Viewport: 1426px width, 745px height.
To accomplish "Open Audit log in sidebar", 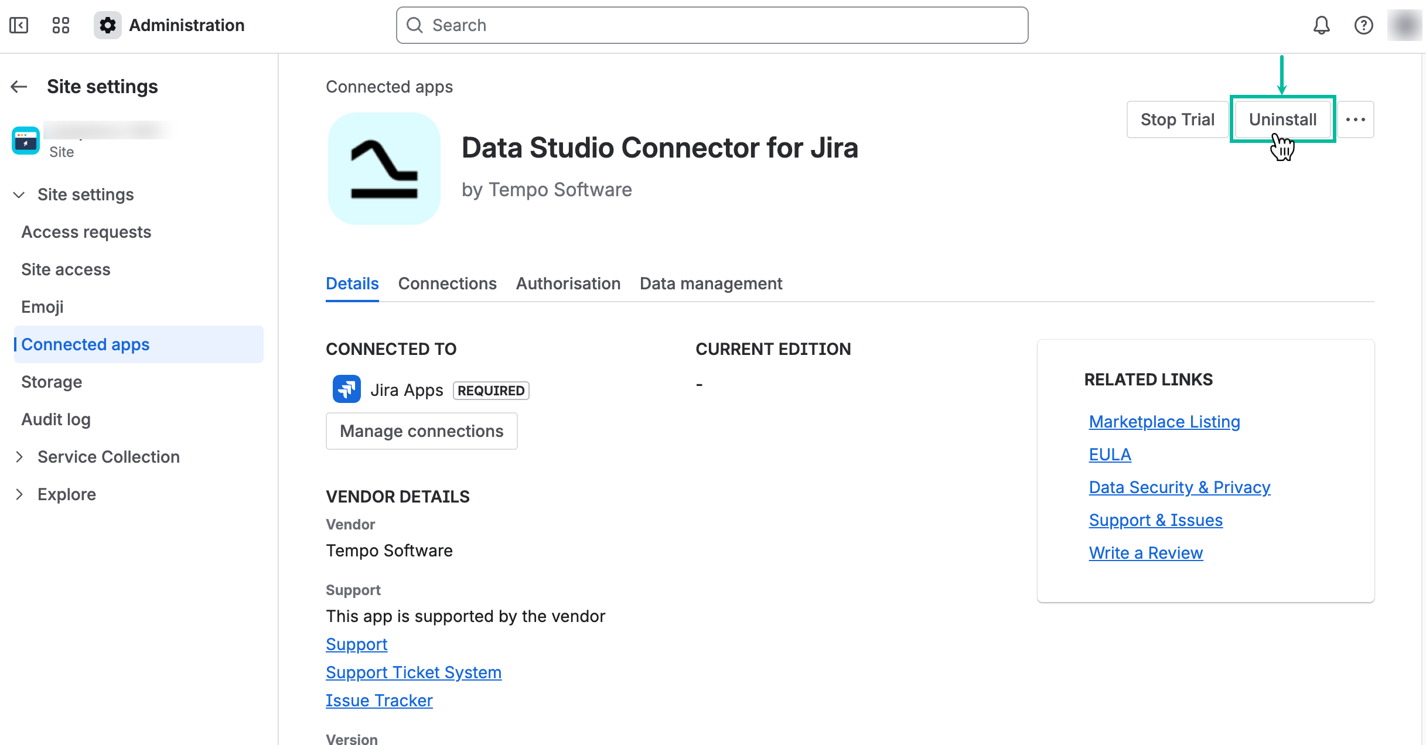I will tap(56, 419).
